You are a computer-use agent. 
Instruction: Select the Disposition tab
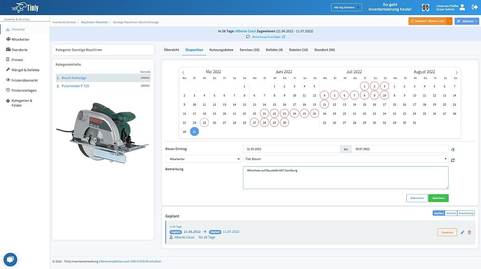tap(194, 50)
